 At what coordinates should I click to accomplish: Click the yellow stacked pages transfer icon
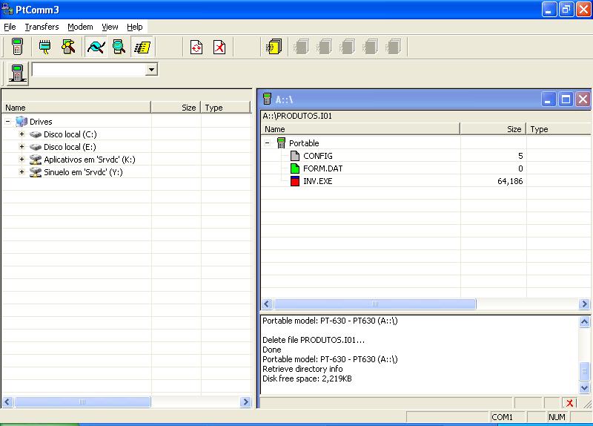(x=274, y=47)
